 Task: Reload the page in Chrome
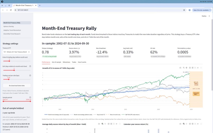(x=11, y=10)
